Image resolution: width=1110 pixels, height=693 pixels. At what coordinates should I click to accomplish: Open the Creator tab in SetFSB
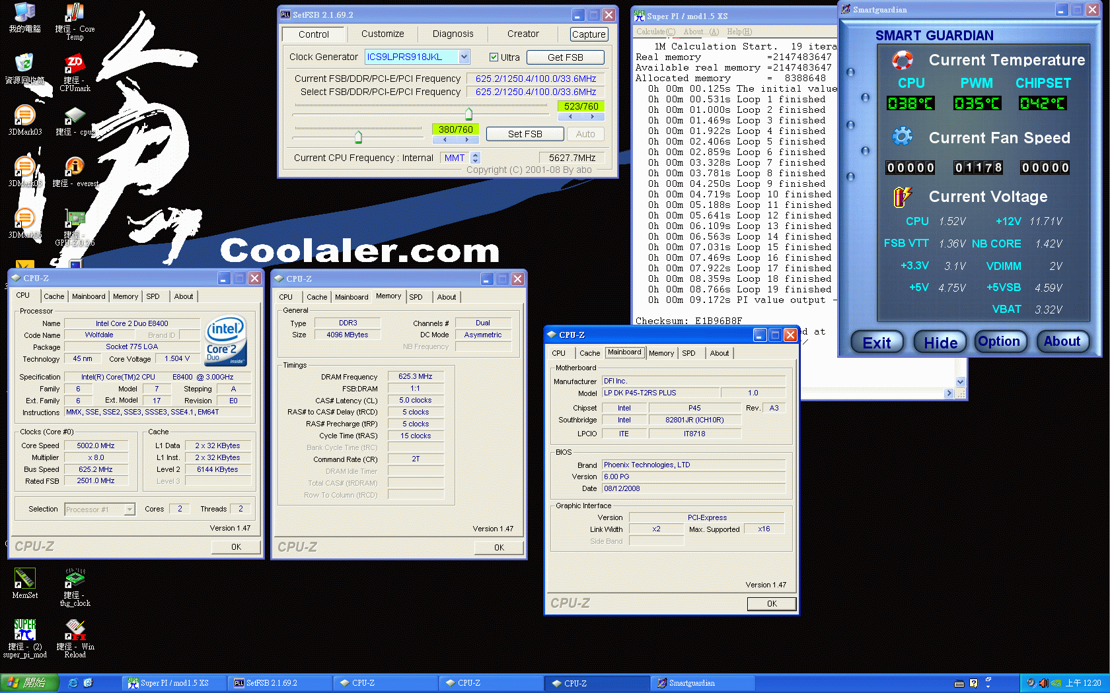coord(523,34)
